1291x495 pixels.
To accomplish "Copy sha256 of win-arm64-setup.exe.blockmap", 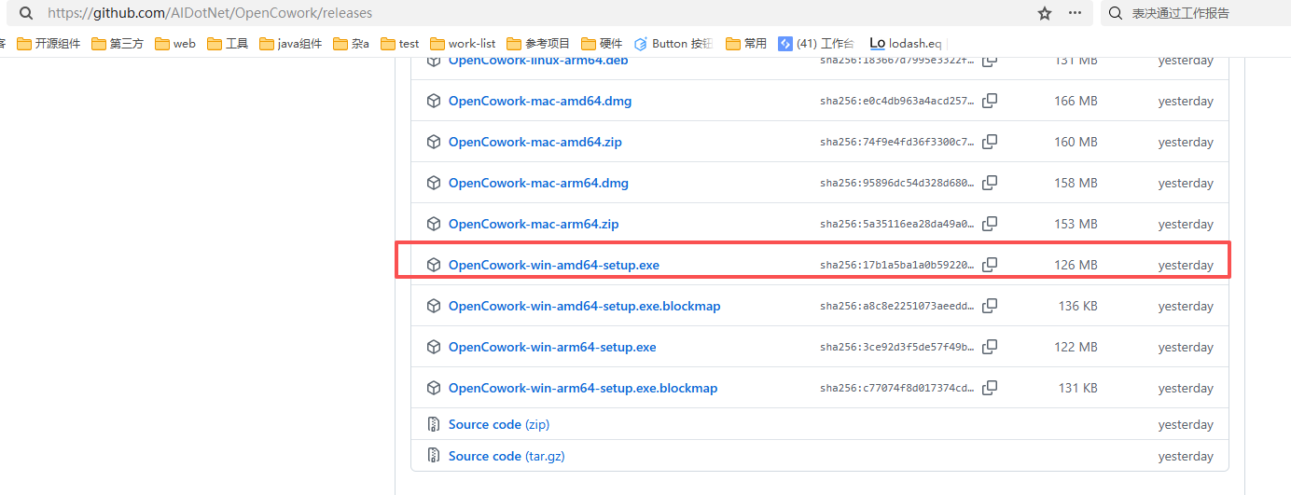I will [x=990, y=388].
